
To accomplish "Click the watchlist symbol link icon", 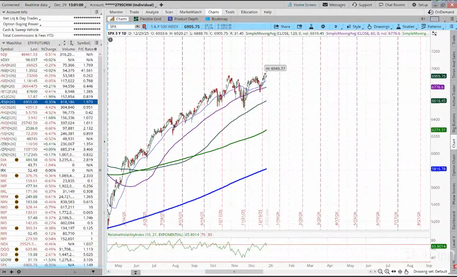I will [72, 43].
